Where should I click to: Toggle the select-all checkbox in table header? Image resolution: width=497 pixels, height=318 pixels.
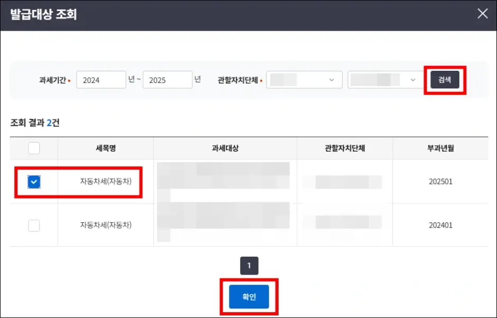coord(34,148)
